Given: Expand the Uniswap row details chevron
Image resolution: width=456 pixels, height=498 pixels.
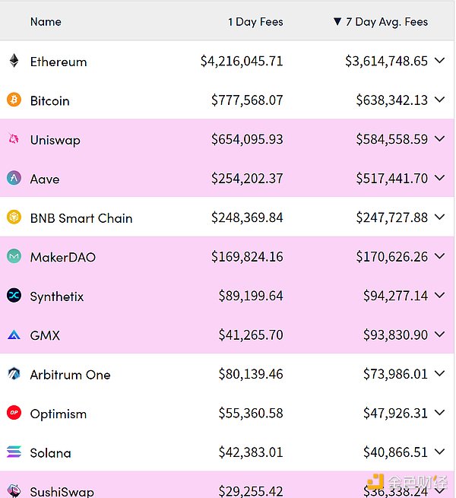Looking at the screenshot, I should [x=439, y=139].
